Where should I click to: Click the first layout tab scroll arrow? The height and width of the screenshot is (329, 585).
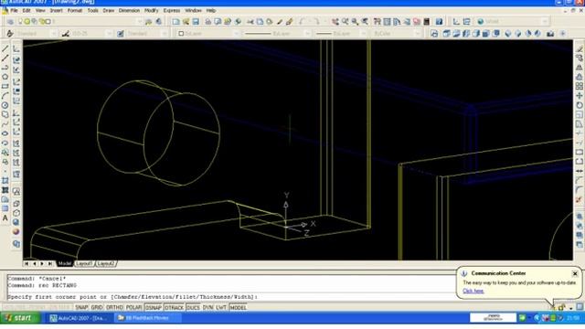tap(27, 264)
